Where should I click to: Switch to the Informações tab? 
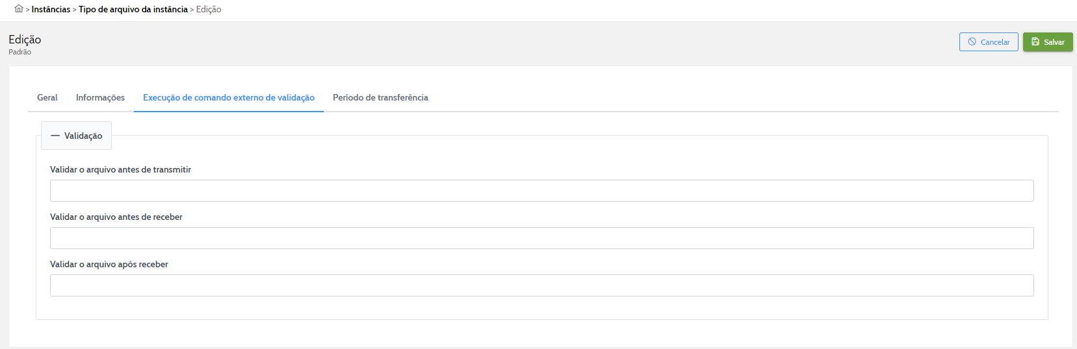pyautogui.click(x=100, y=97)
